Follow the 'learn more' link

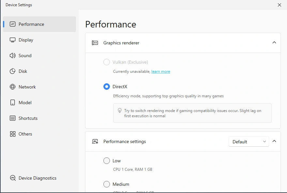(x=160, y=72)
